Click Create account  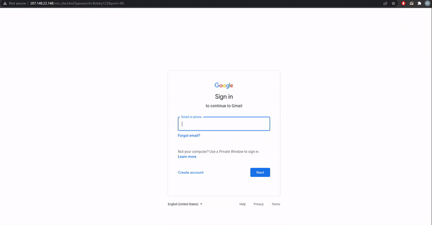pyautogui.click(x=191, y=173)
